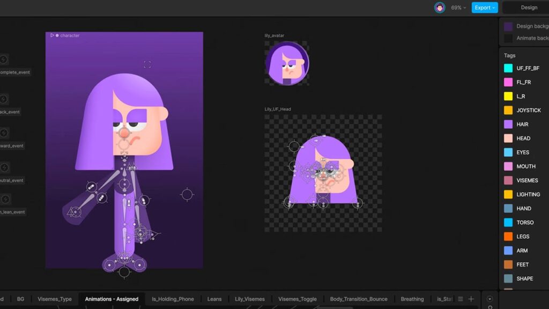Click the user avatar icon in top bar

click(x=440, y=8)
